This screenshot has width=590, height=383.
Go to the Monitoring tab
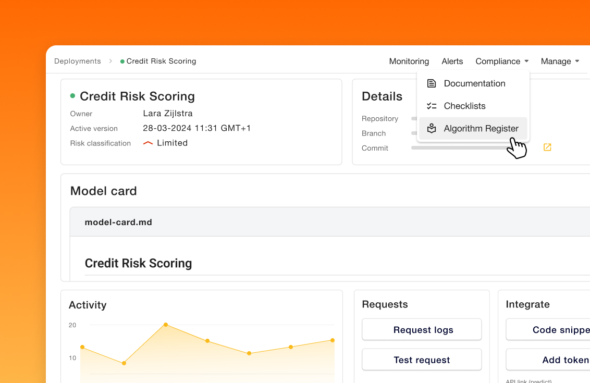click(x=409, y=61)
